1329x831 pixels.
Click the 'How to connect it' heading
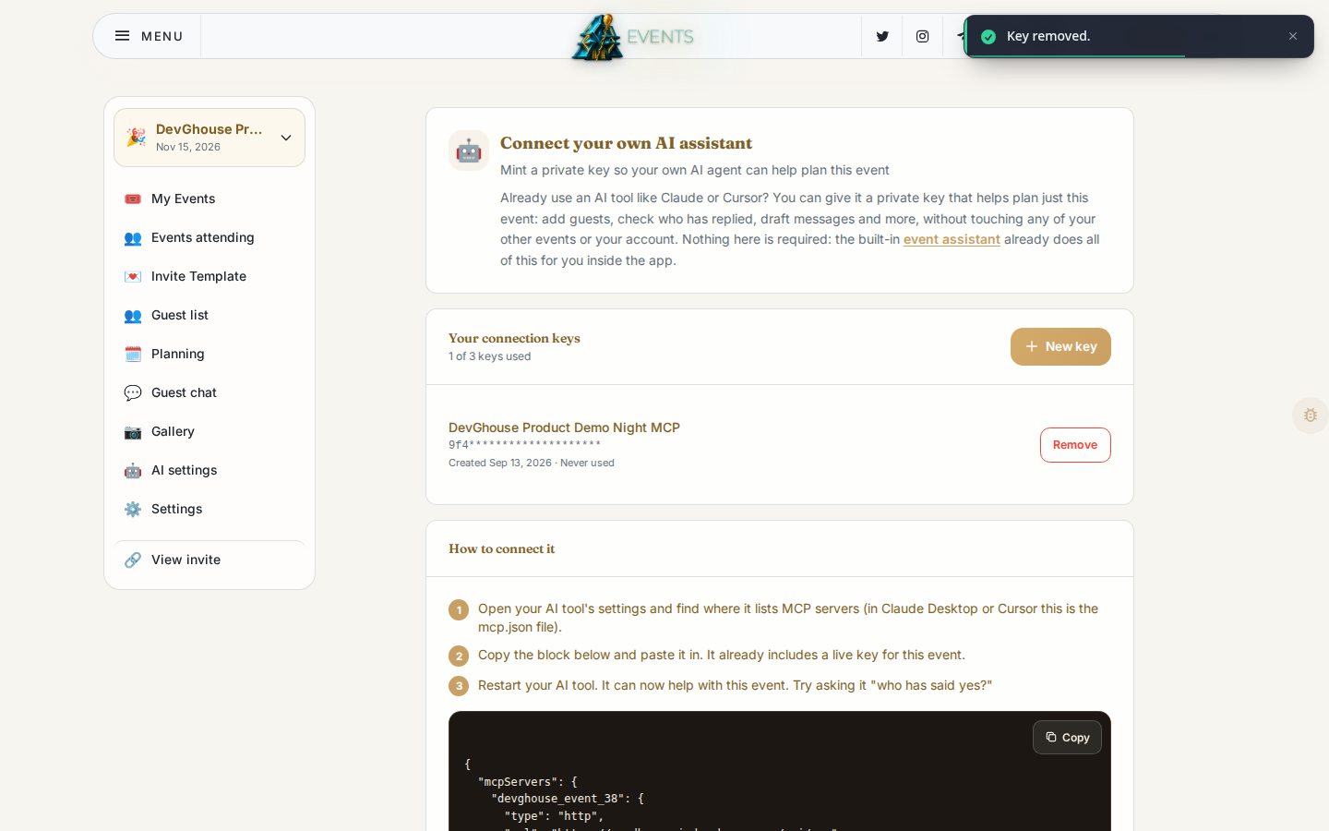(501, 548)
